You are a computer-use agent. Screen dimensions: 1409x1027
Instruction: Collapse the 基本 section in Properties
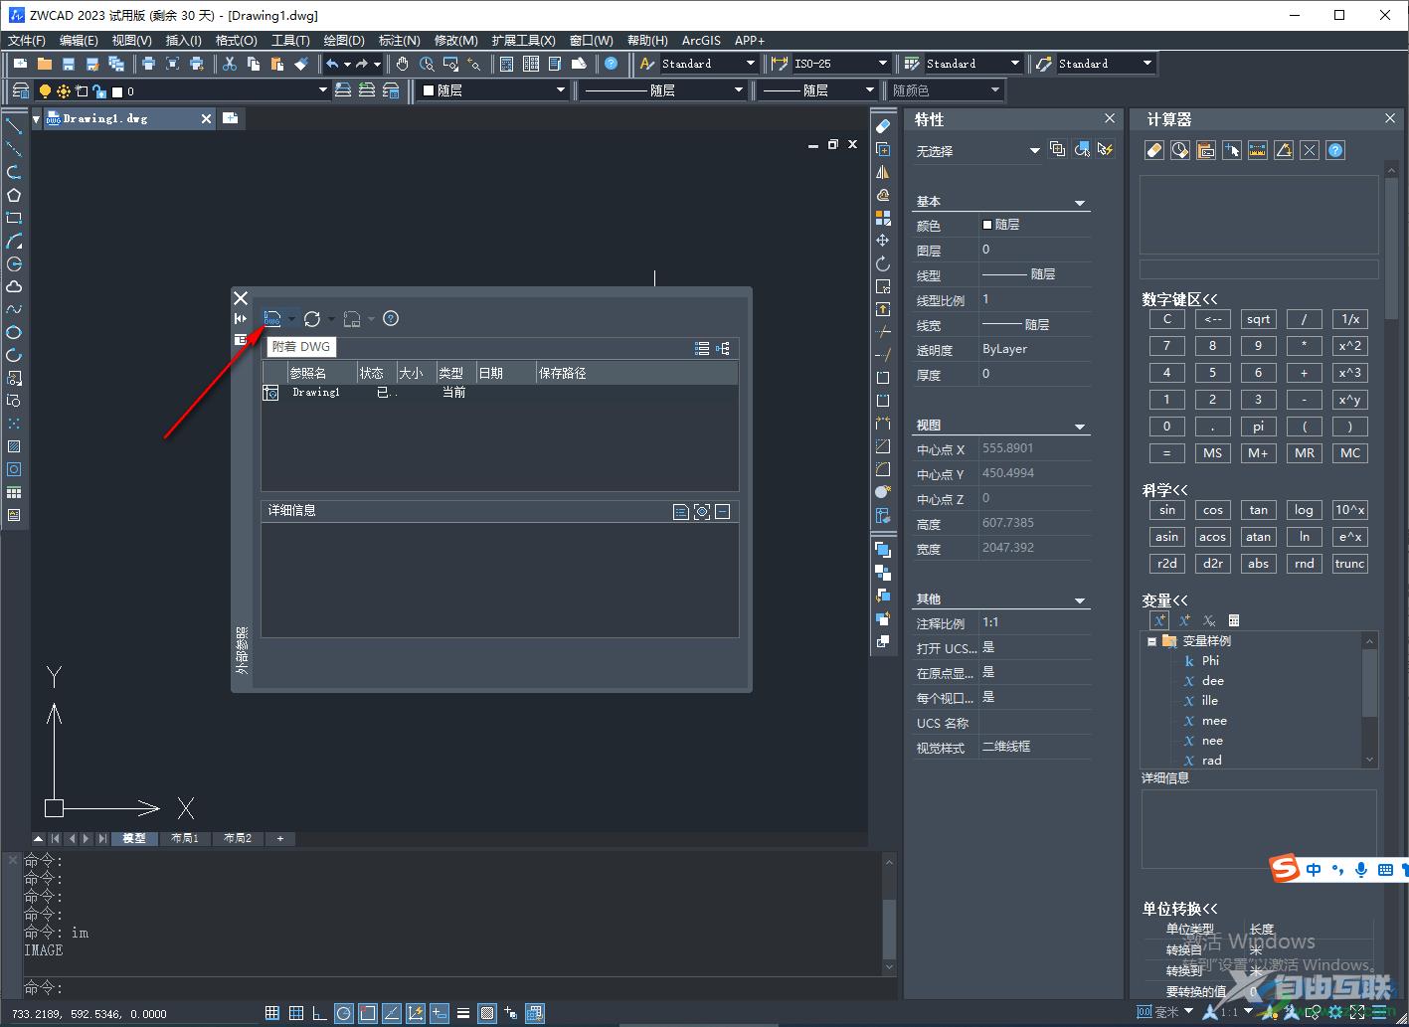click(1080, 203)
